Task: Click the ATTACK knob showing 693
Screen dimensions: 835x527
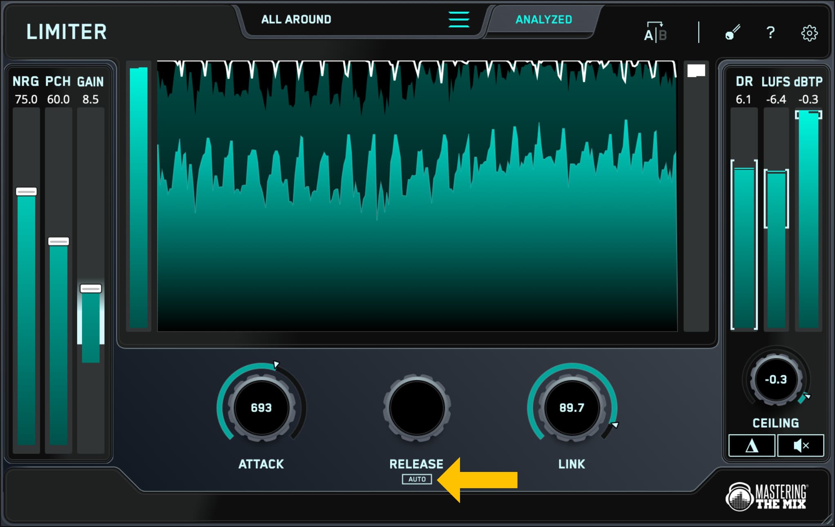Action: [x=261, y=407]
